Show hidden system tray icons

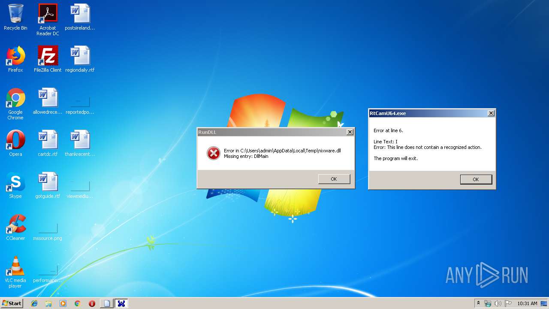(x=479, y=303)
